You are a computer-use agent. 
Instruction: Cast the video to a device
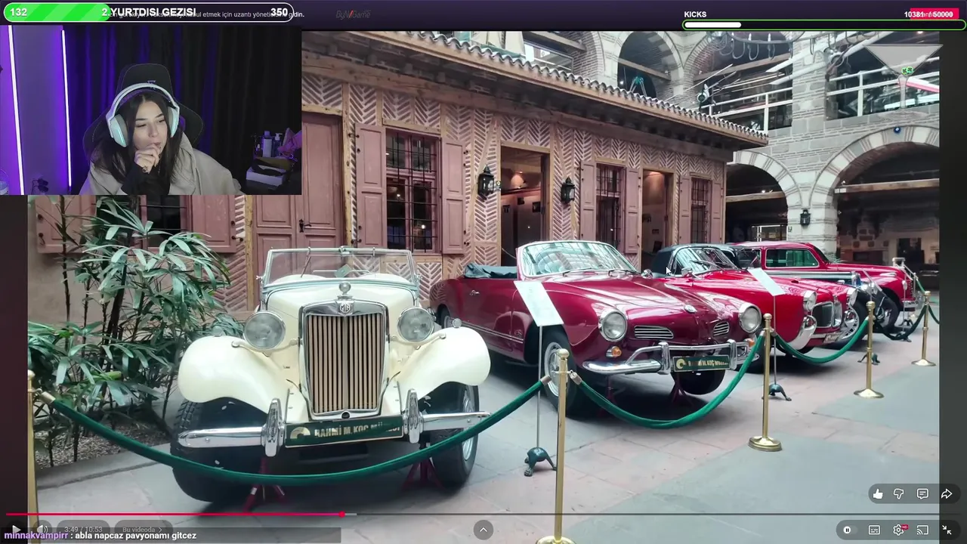tap(922, 530)
